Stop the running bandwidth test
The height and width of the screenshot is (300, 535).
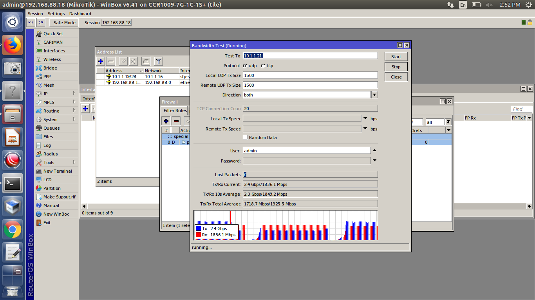(x=396, y=67)
